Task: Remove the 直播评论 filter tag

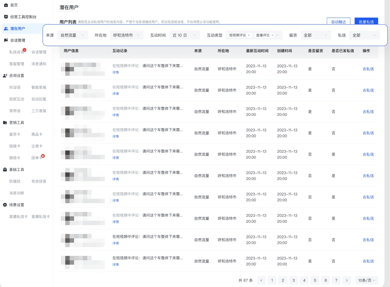Action: pos(272,35)
